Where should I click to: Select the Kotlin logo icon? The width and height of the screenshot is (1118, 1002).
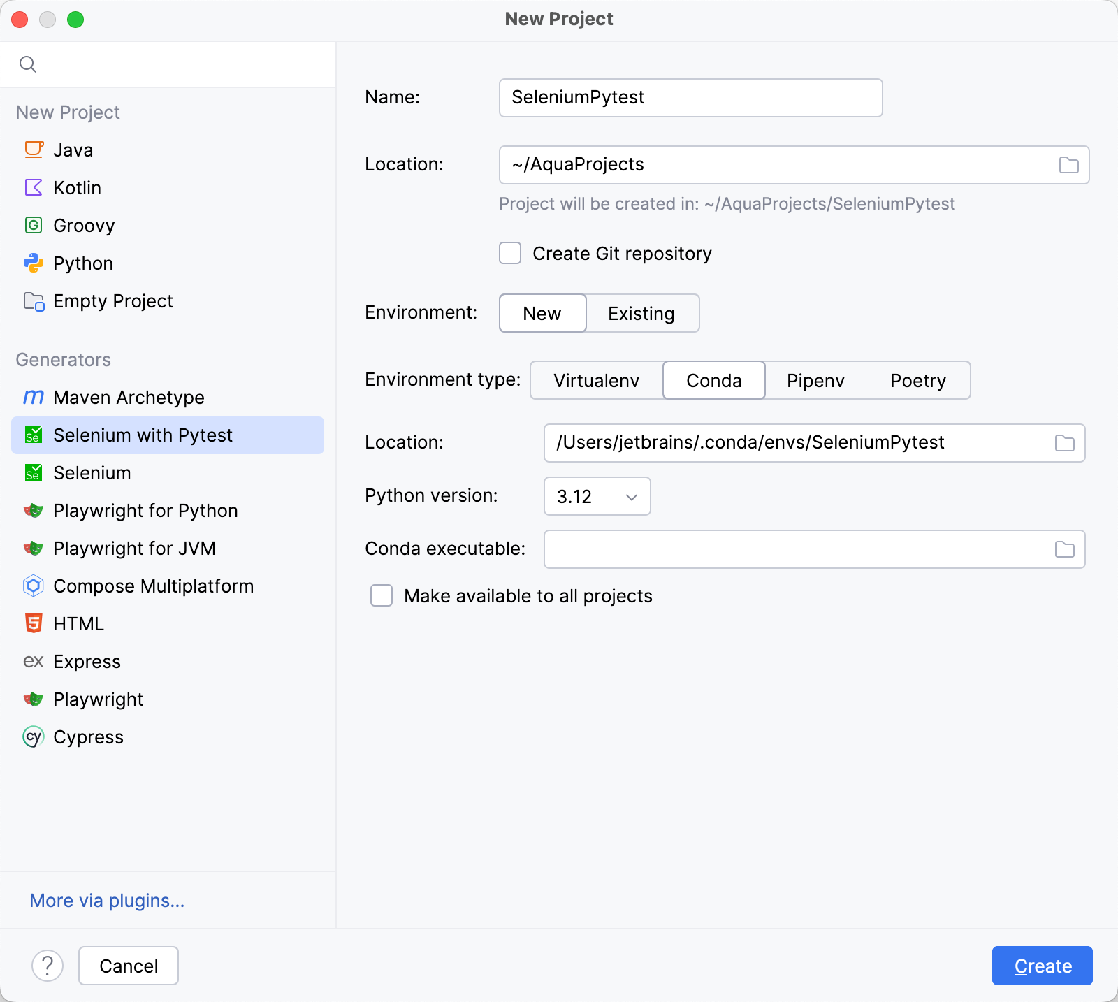coord(34,187)
